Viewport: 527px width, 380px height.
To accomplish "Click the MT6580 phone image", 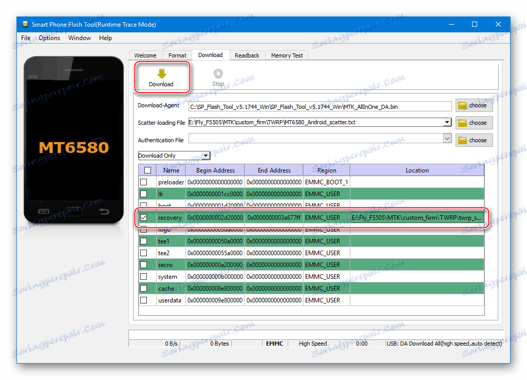I will pyautogui.click(x=73, y=140).
